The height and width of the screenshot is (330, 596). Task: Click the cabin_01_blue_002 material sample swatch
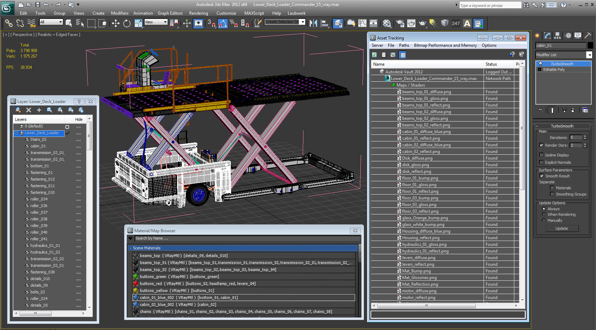pyautogui.click(x=136, y=298)
